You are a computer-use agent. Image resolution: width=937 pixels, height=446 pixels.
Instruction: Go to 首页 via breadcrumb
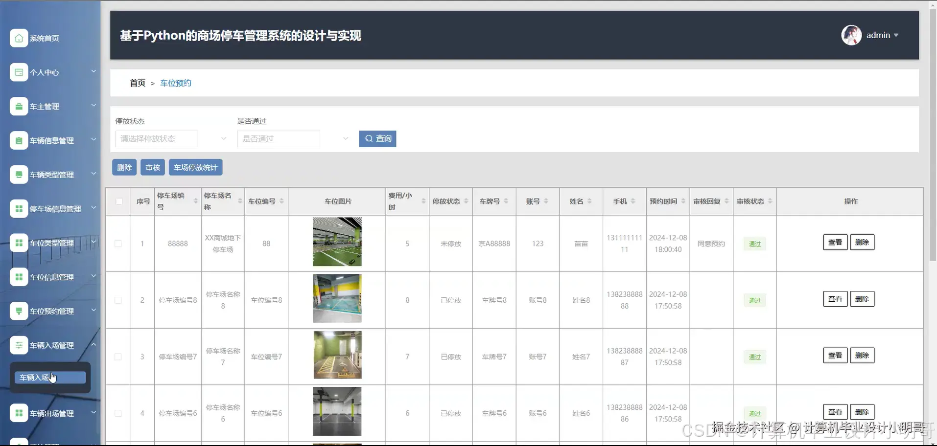coord(138,83)
